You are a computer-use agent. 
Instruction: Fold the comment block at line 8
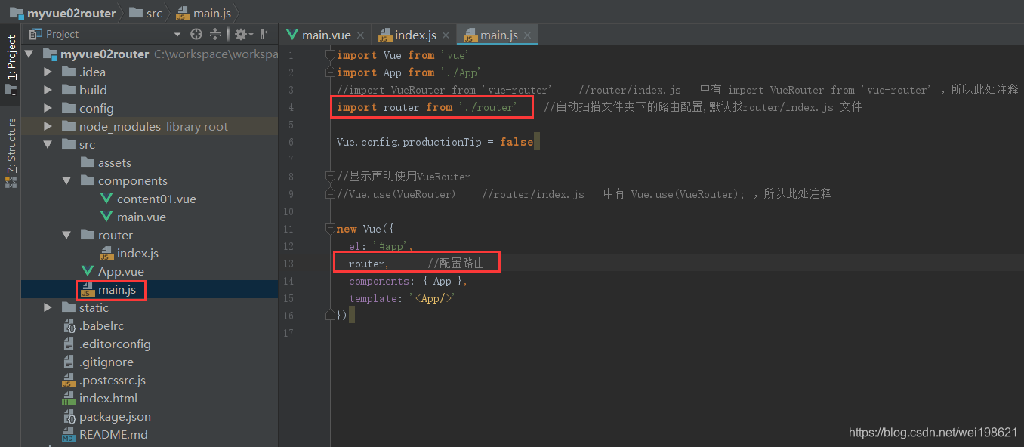click(329, 177)
